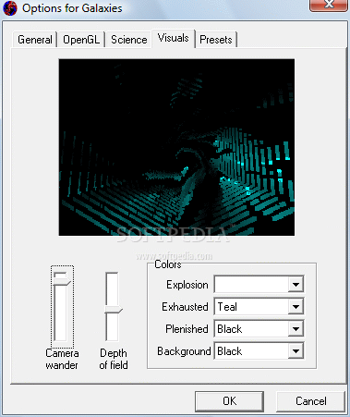
Task: Click the galaxy preview image
Action: click(176, 147)
